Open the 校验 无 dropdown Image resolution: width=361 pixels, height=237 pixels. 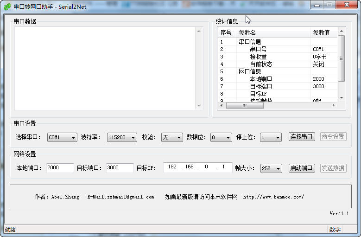[x=172, y=137]
